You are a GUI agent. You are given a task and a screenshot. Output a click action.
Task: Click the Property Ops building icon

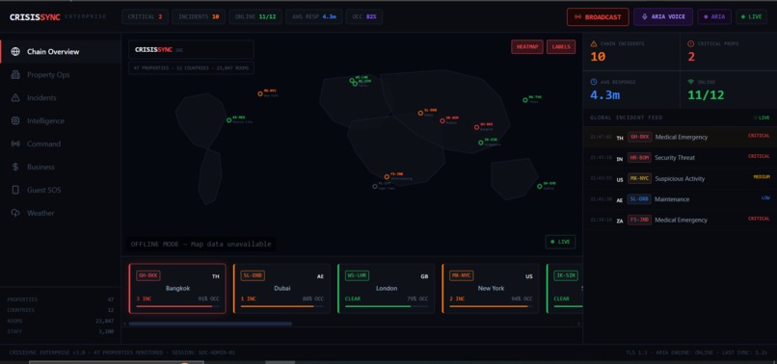[x=15, y=75]
